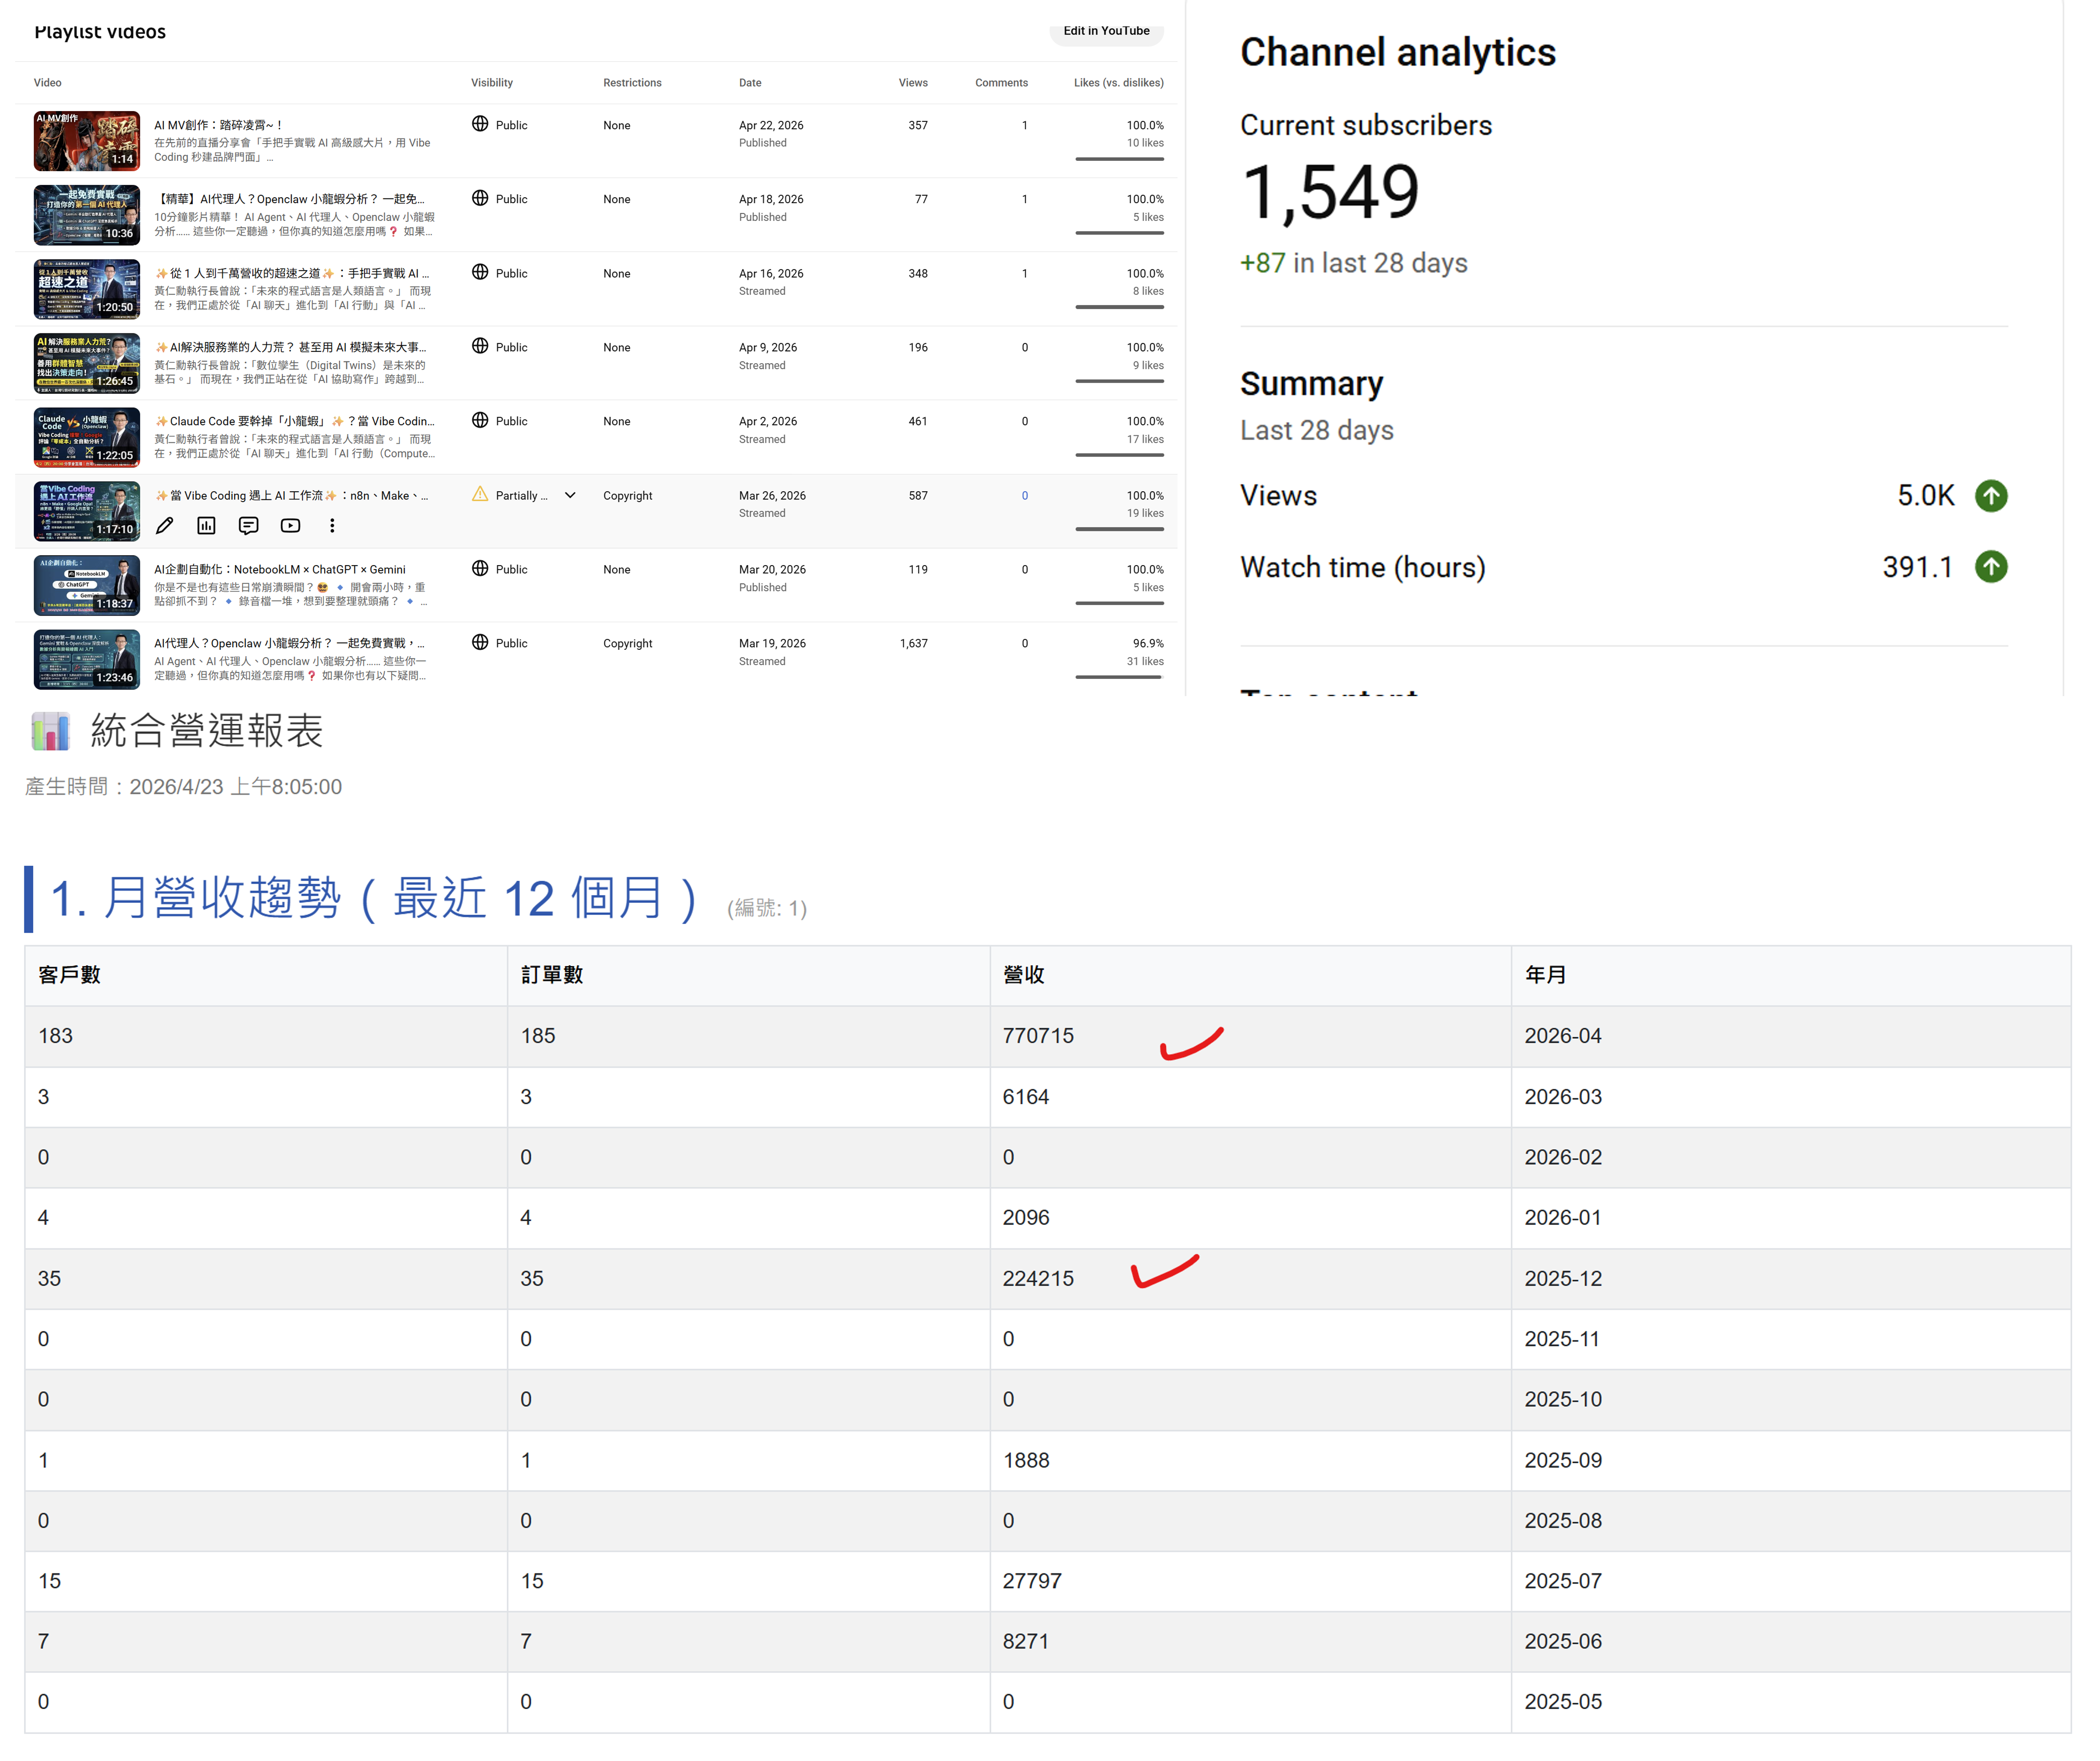The image size is (2100, 1761).
Task: Click the like ratio bar for 96.9% row
Action: coord(1120,677)
